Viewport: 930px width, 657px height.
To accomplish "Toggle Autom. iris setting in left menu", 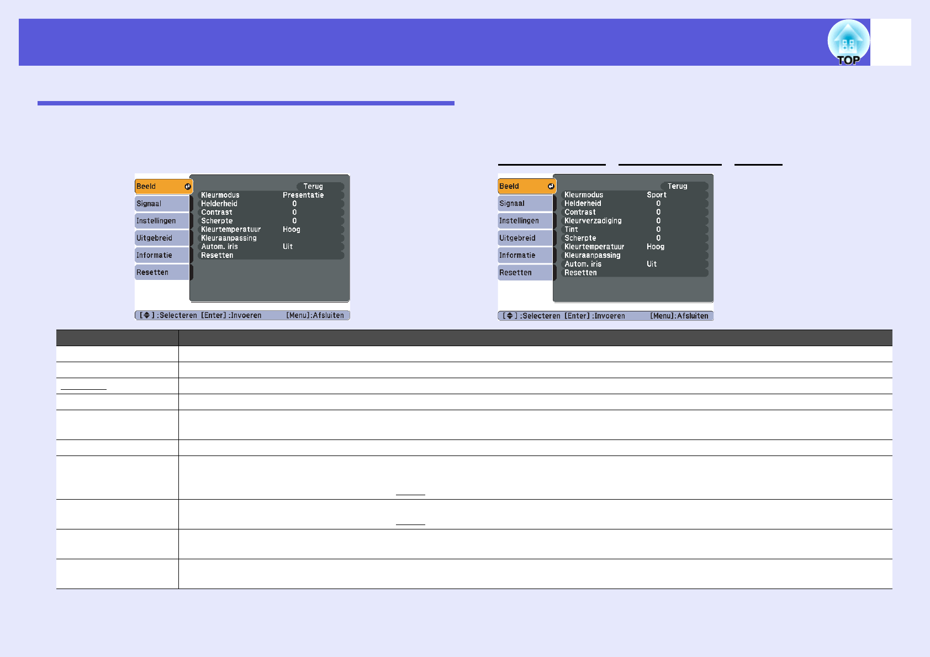I will click(271, 247).
